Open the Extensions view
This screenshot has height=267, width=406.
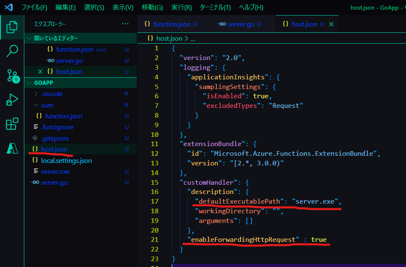tap(12, 124)
